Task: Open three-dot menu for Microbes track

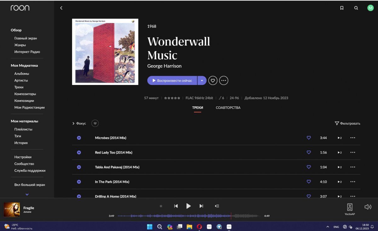Action: 352,138
